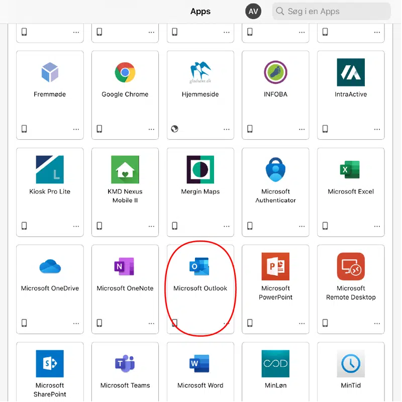Open Microsoft Excel from the grid
402x402 pixels.
coord(351,169)
